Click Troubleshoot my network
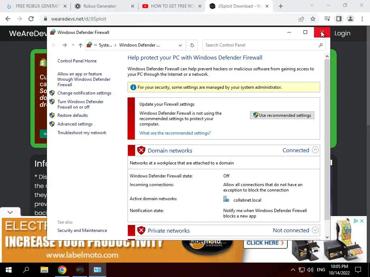Screen dimensions: 370x277 tap(82, 133)
